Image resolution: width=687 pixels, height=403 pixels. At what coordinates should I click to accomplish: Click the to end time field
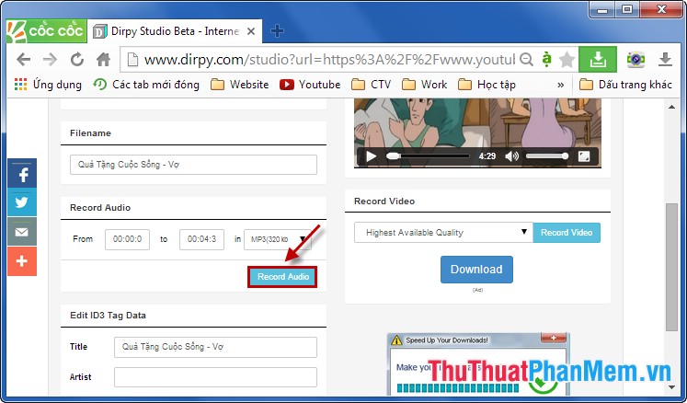pos(201,239)
